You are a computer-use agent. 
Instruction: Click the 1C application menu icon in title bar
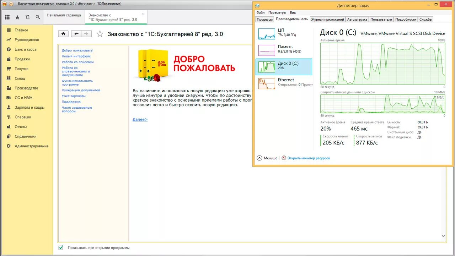(x=5, y=4)
